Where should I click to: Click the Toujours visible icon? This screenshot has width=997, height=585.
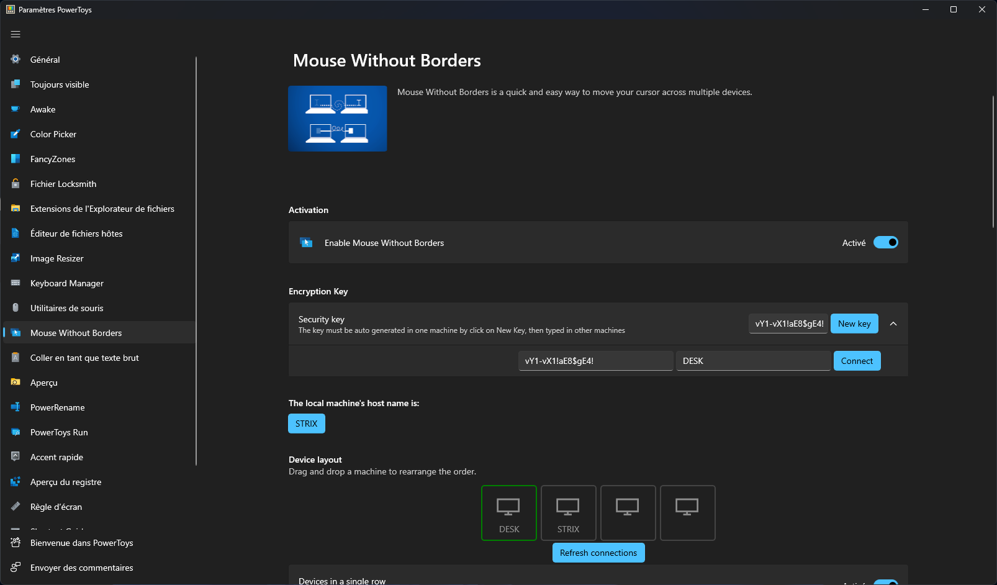16,84
